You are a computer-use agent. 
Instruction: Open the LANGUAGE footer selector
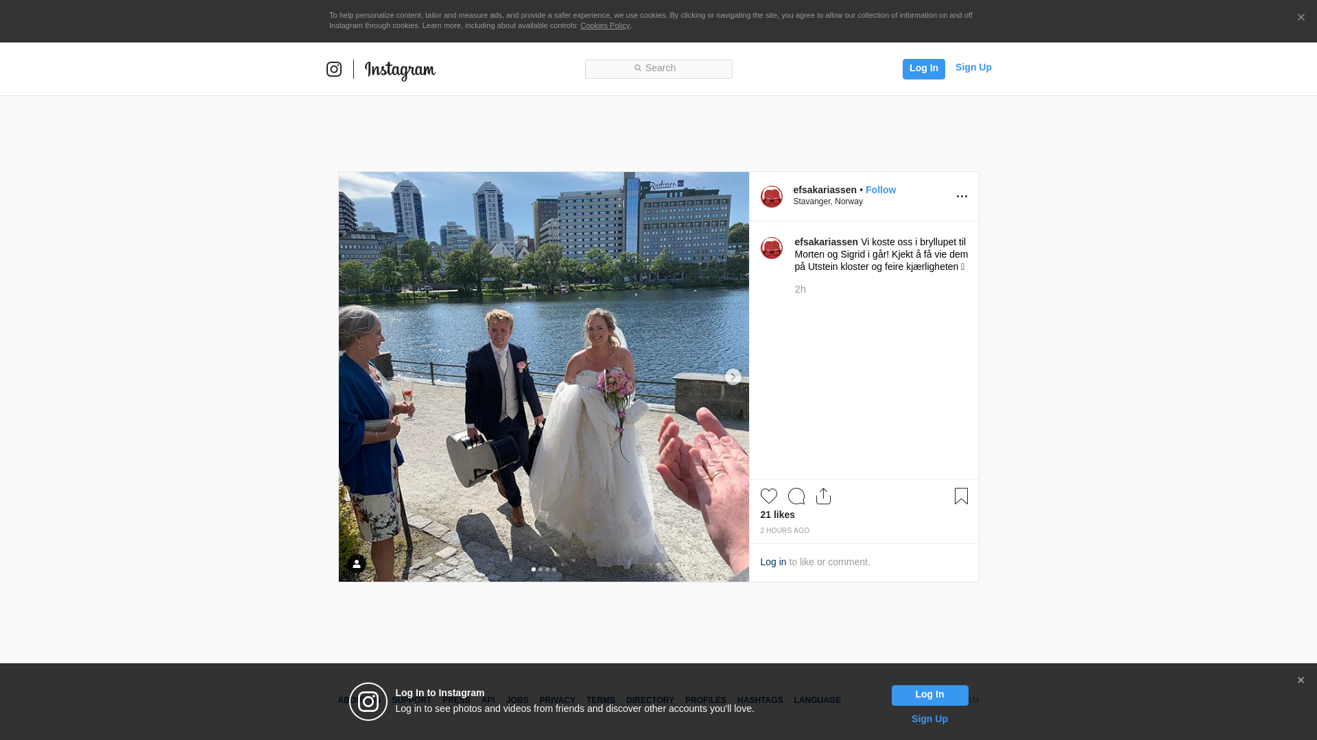pyautogui.click(x=817, y=700)
